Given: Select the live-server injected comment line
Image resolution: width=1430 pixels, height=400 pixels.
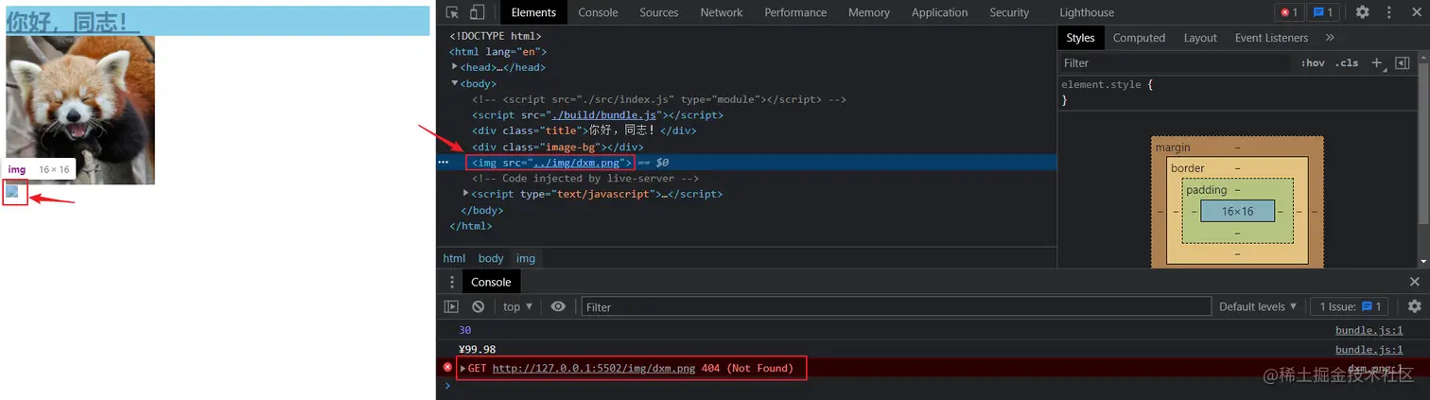Looking at the screenshot, I should [x=585, y=178].
